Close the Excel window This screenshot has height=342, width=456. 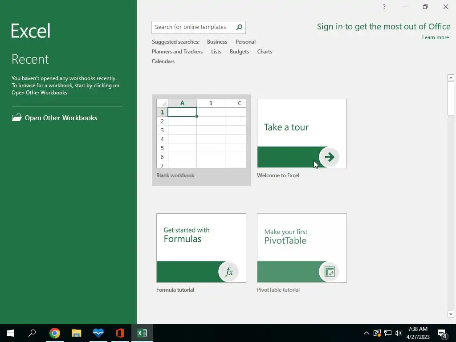coord(445,7)
